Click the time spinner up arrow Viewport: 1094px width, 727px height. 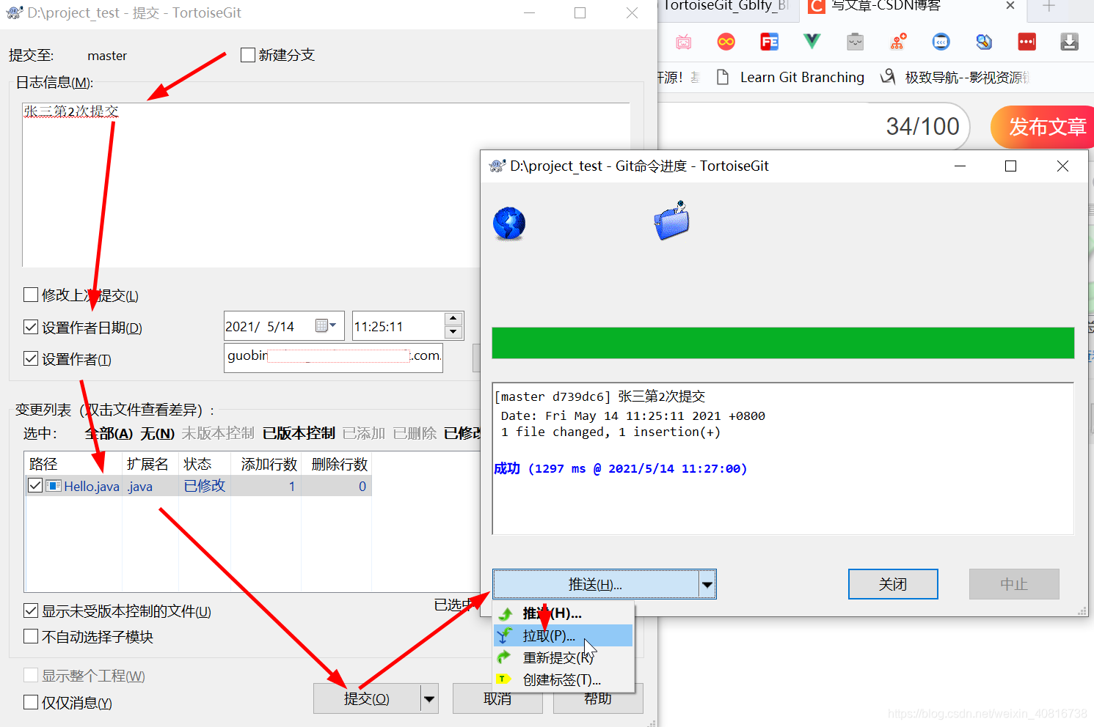click(x=453, y=319)
